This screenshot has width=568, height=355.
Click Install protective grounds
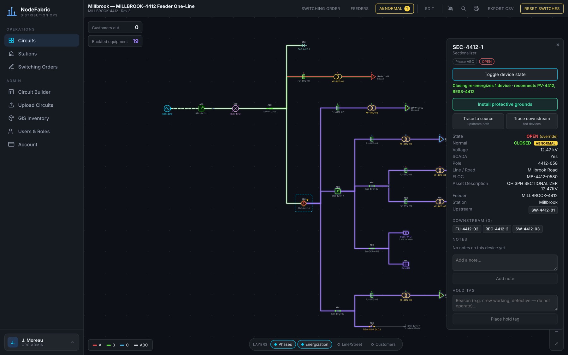505,104
